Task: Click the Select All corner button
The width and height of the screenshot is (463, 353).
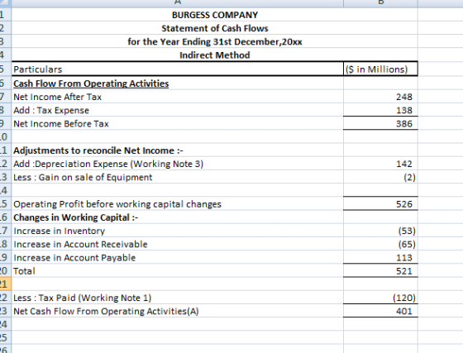Action: [x=5, y=3]
